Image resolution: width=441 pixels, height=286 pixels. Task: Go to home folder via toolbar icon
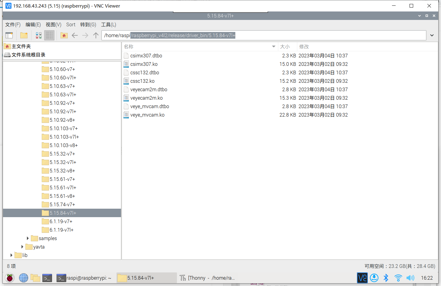[x=64, y=35]
